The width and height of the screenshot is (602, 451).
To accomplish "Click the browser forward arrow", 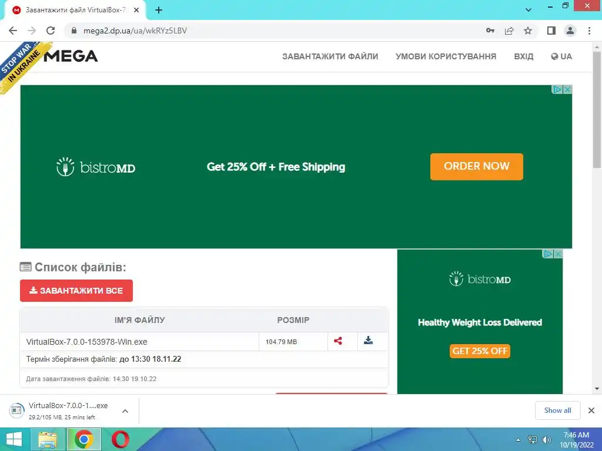I will [x=32, y=31].
